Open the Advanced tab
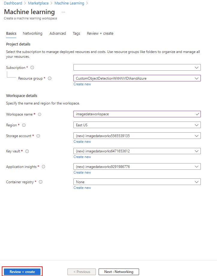217x276 pixels. click(x=58, y=34)
